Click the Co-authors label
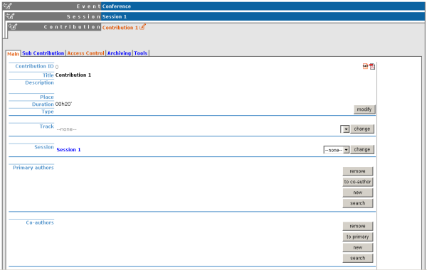Screen dimensions: 427x270 (40, 222)
